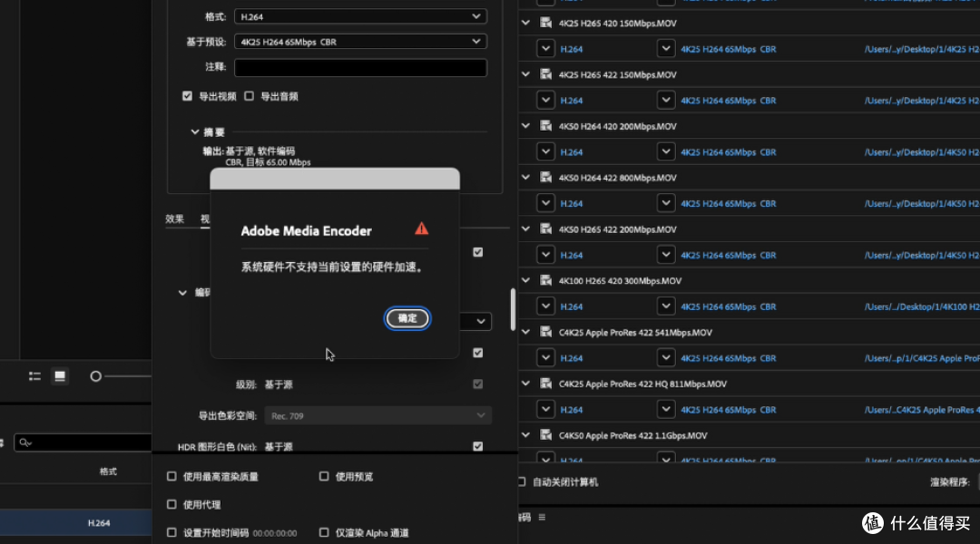Viewport: 980px width, 544px height.
Task: Switch to the 效果 tab
Action: pos(174,219)
